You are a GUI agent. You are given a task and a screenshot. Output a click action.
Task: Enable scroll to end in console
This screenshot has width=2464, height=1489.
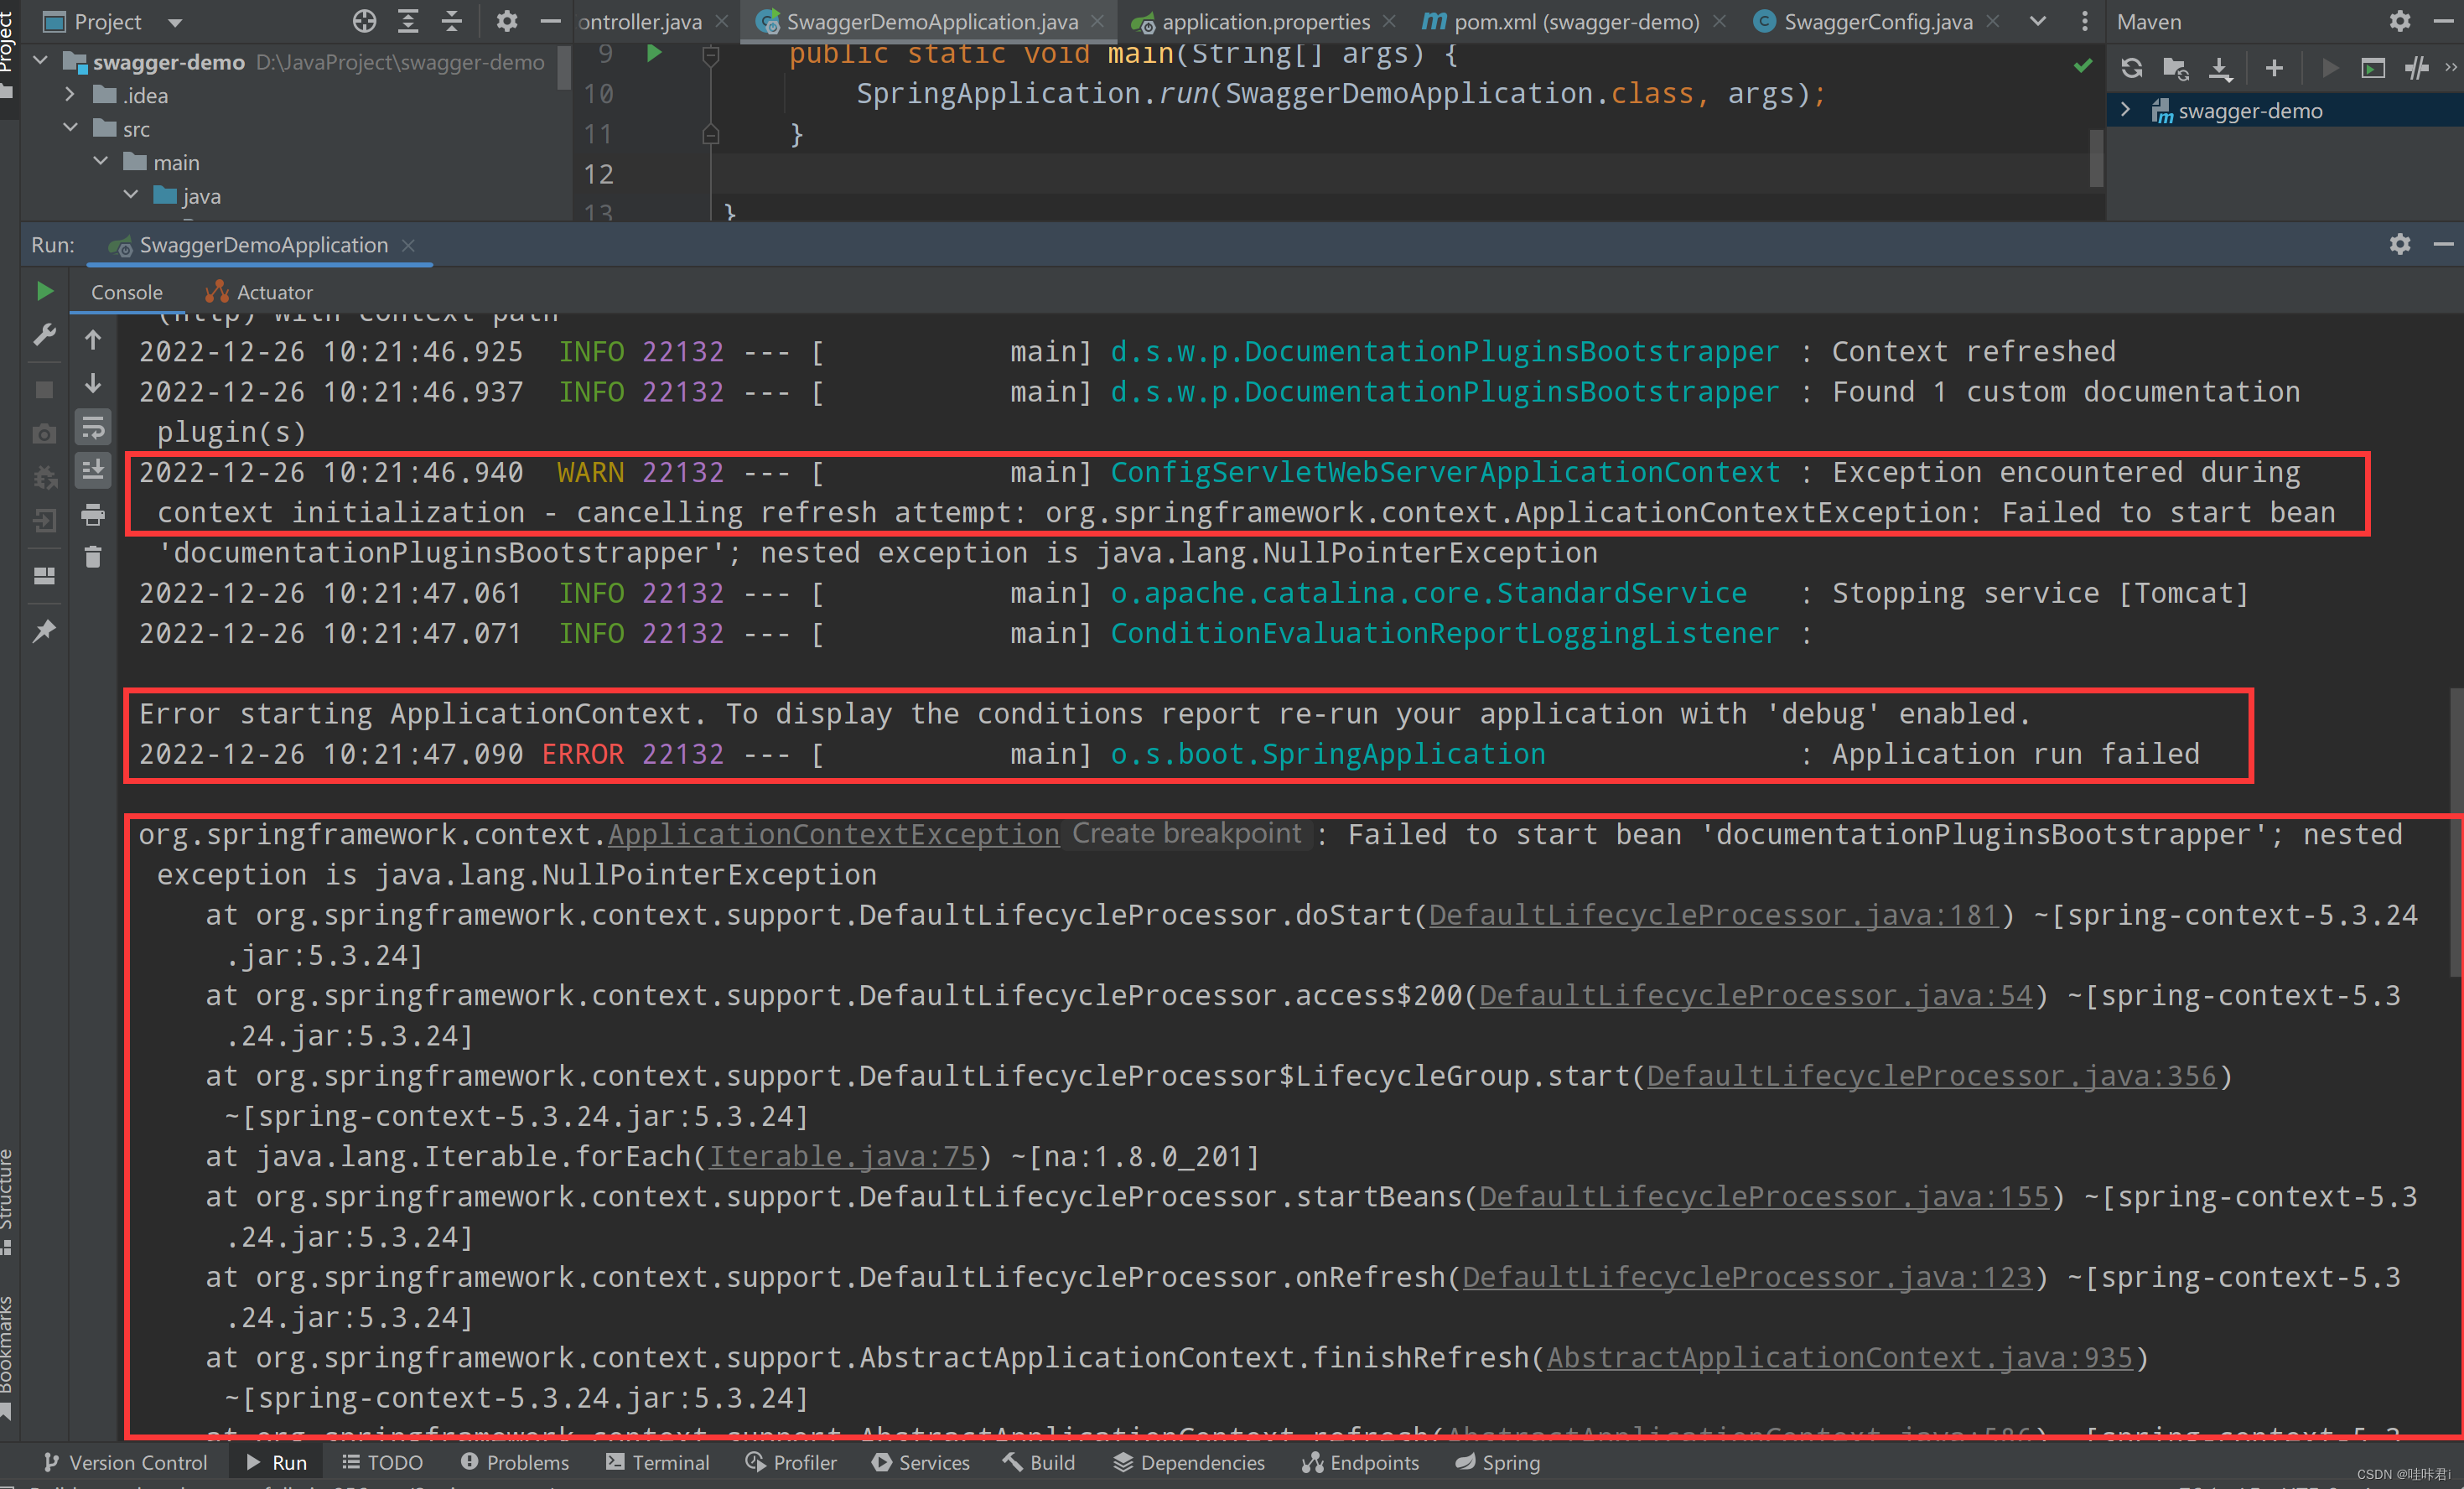[93, 470]
